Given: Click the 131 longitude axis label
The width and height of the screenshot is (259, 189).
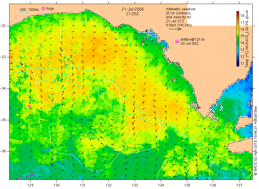Looking at the screenshot, I should point(83,185).
